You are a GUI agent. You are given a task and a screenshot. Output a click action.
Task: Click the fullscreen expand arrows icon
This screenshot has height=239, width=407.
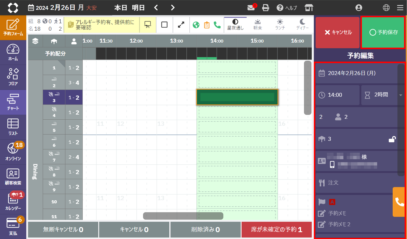[x=181, y=25]
